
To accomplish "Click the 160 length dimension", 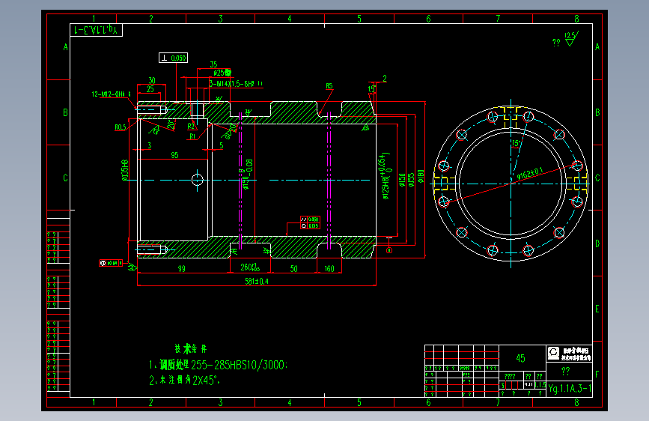I will pyautogui.click(x=329, y=268).
